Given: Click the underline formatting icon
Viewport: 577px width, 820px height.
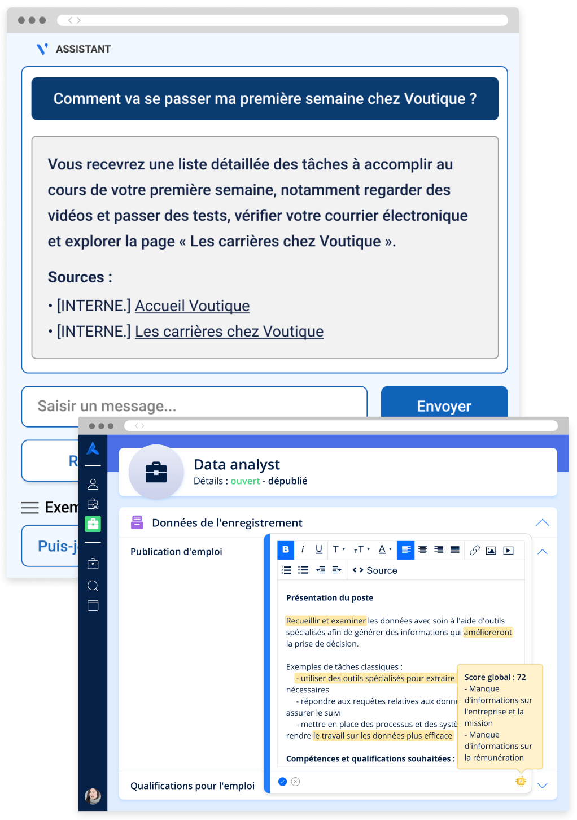Looking at the screenshot, I should [x=319, y=549].
